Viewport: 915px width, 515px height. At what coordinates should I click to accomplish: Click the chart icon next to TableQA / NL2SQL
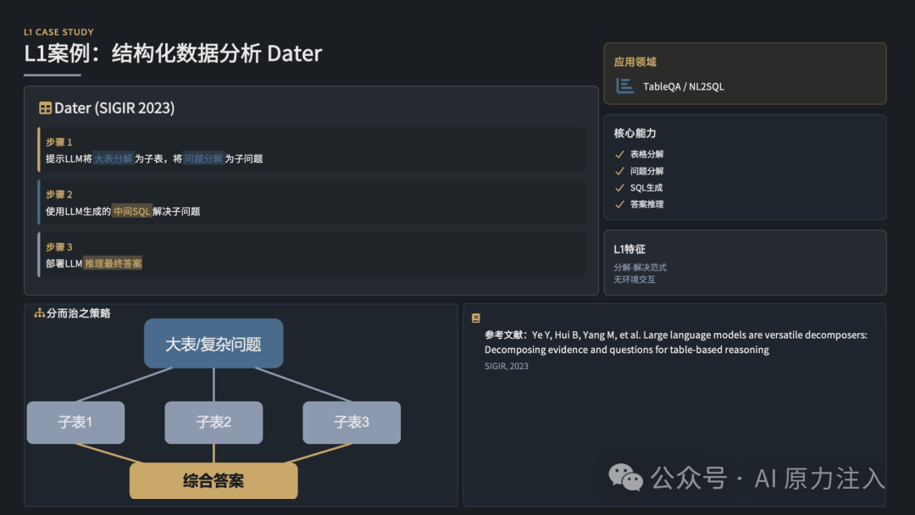624,86
